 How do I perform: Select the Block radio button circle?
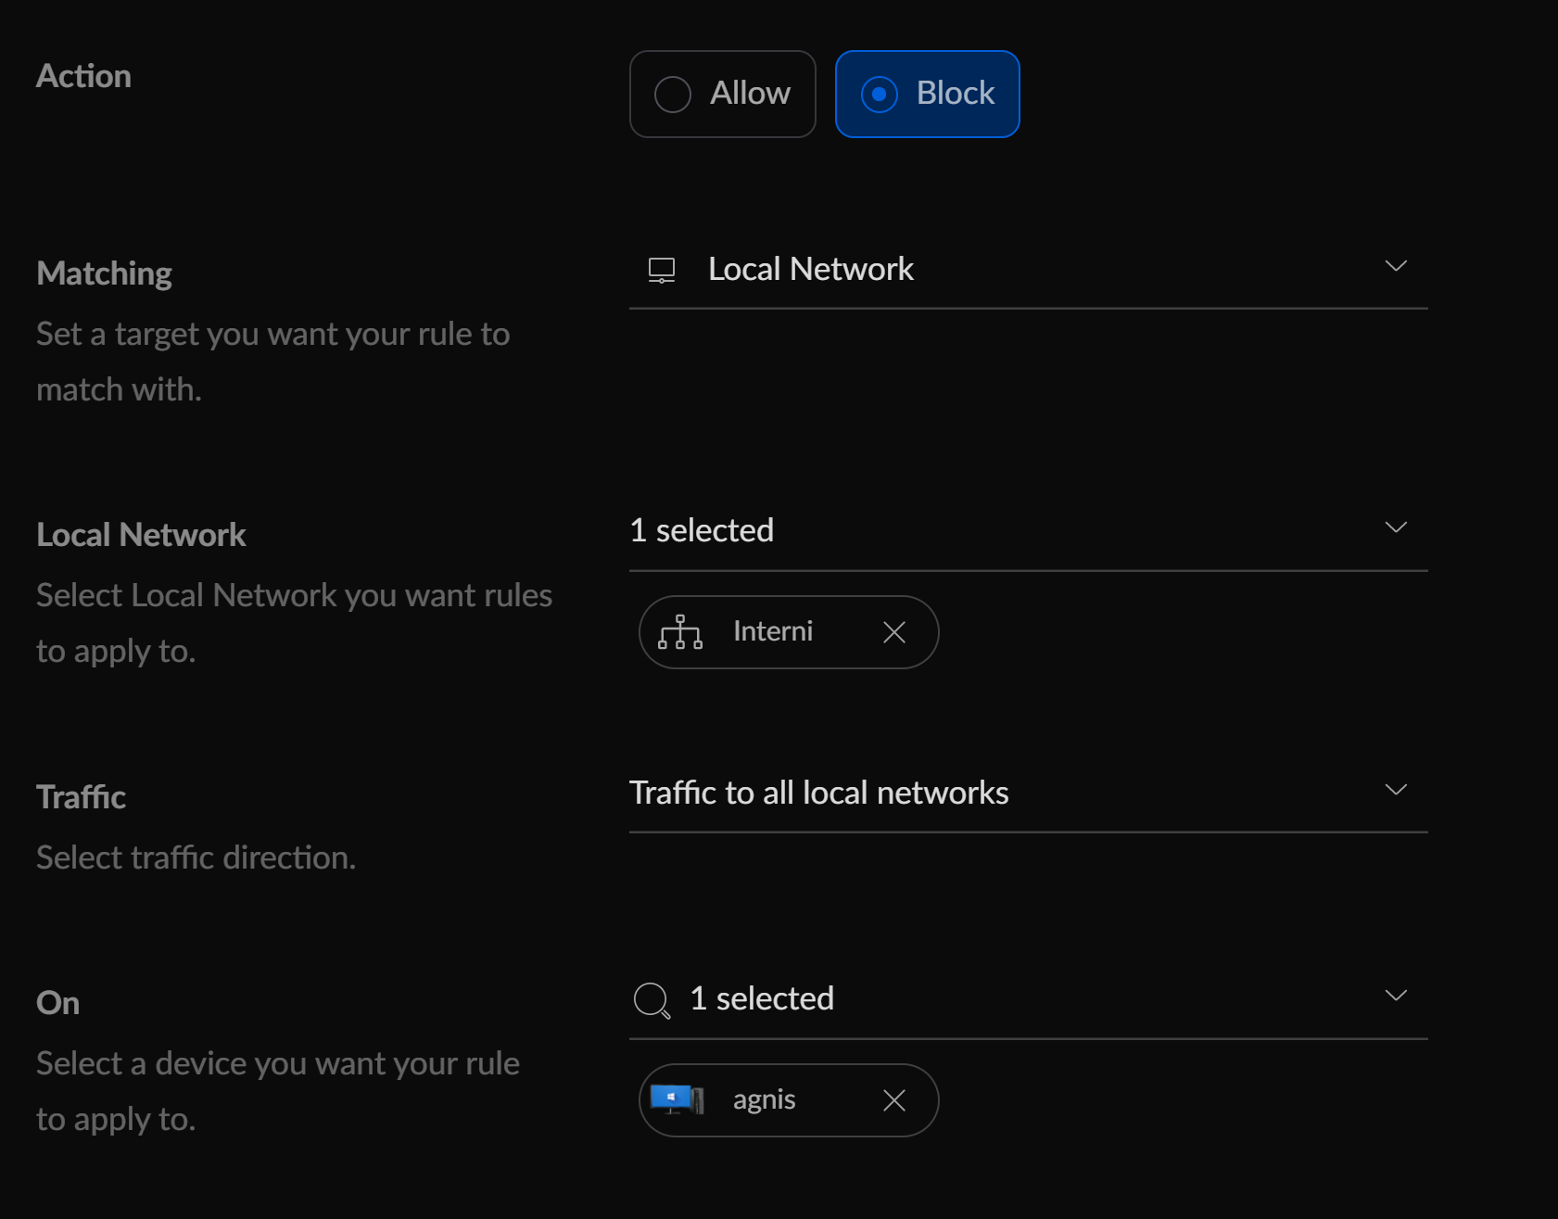click(879, 95)
